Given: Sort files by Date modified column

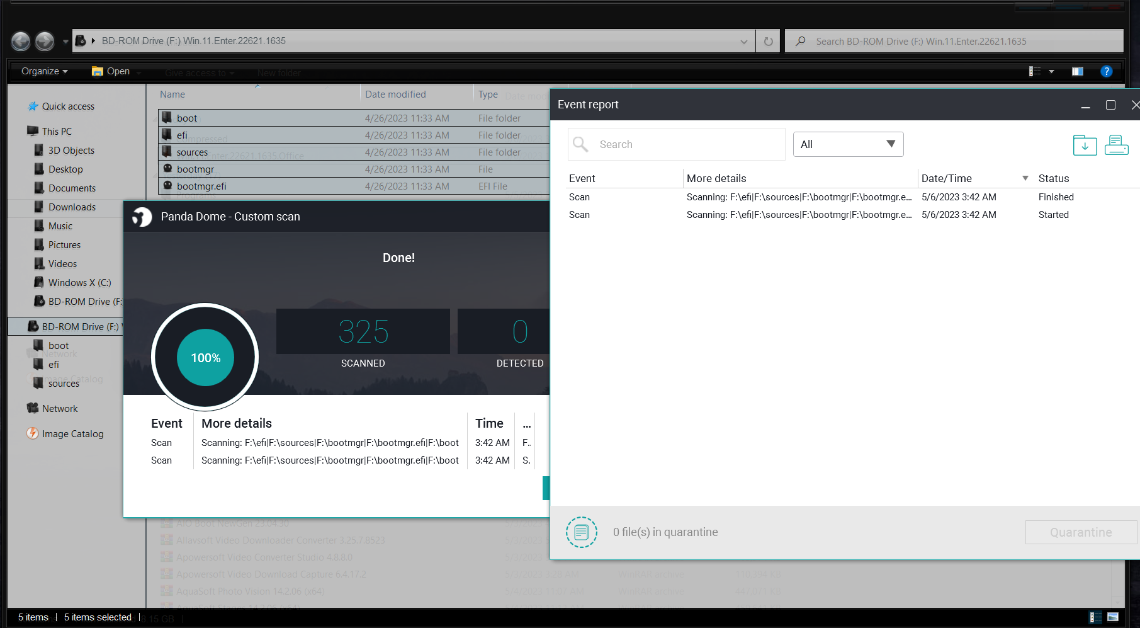Looking at the screenshot, I should [395, 94].
